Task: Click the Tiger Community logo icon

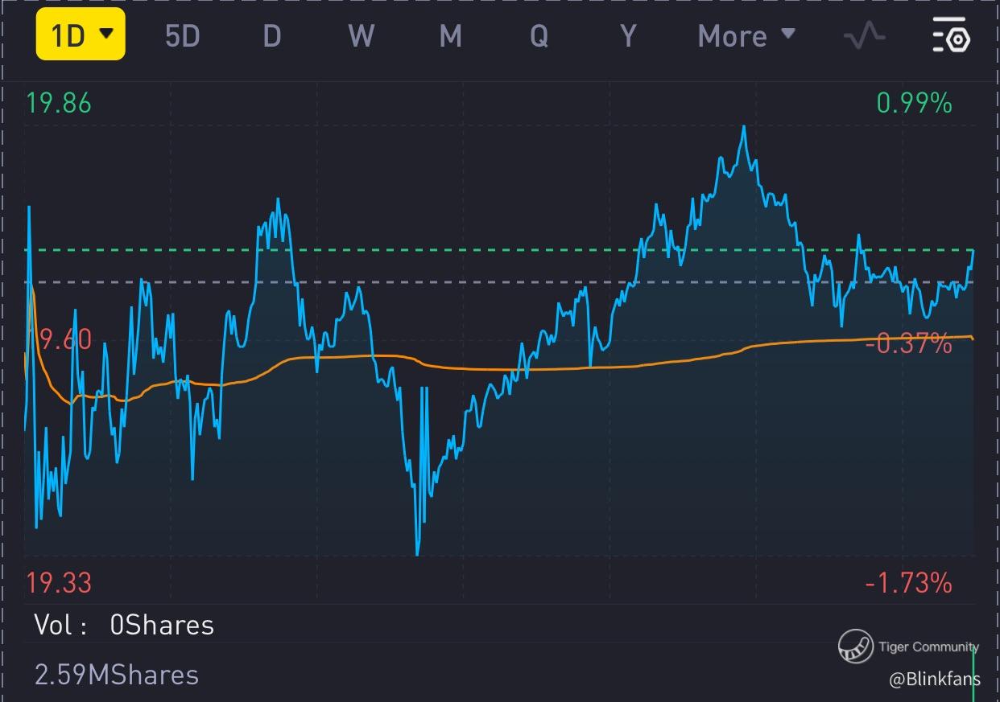Action: tap(855, 646)
